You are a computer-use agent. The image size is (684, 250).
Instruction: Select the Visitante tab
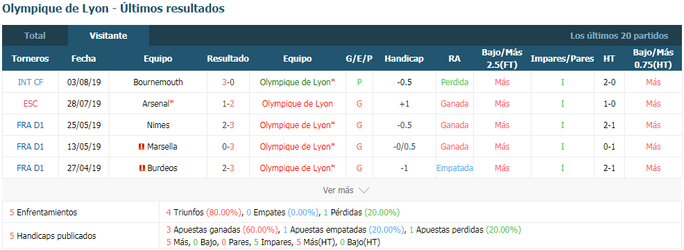click(x=108, y=36)
